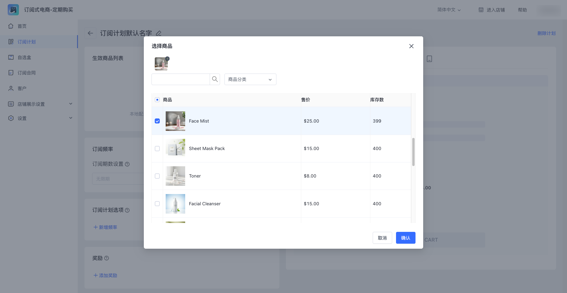
Task: Click the 店铺展示设置 sidebar icon
Action: [x=11, y=104]
